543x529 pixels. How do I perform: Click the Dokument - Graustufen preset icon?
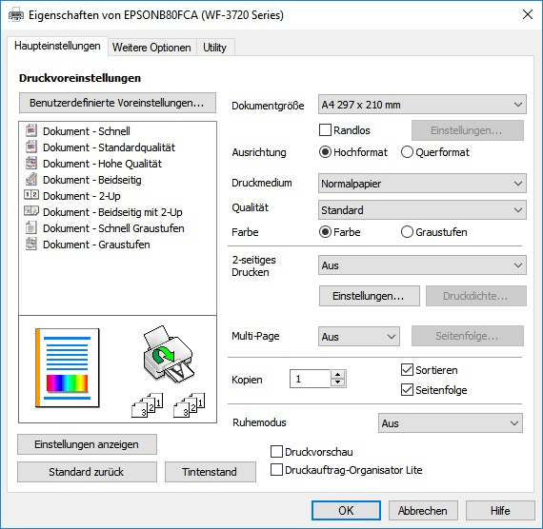click(x=31, y=245)
